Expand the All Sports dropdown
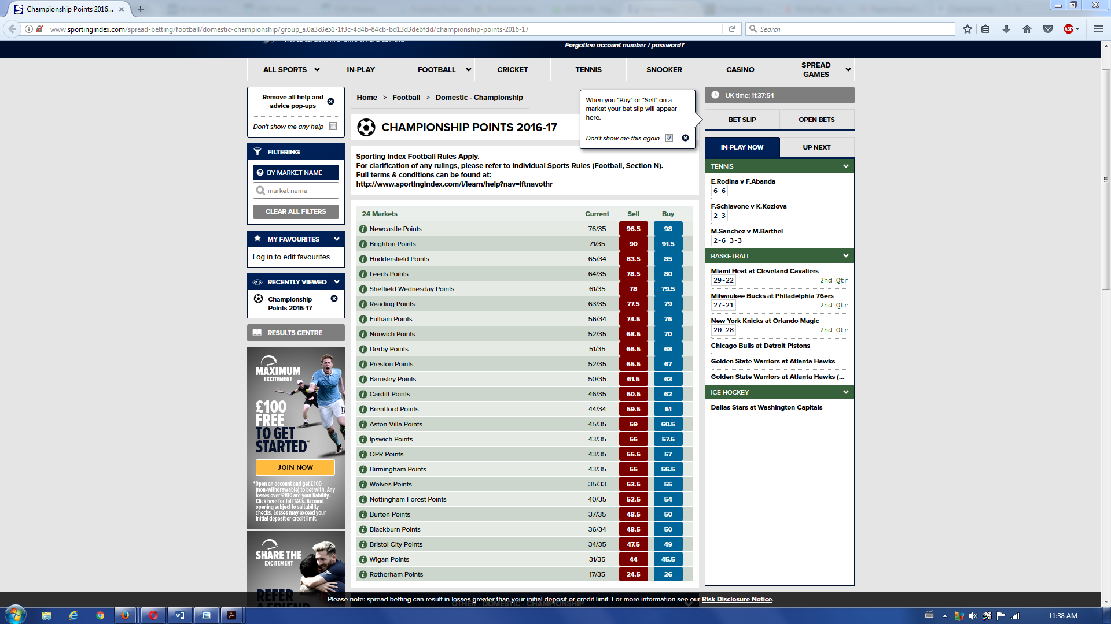The image size is (1111, 624). pyautogui.click(x=317, y=70)
